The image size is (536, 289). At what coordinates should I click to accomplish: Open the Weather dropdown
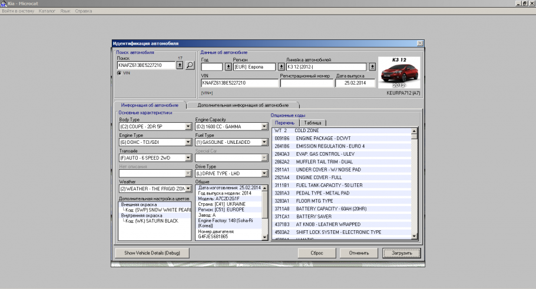tap(188, 189)
